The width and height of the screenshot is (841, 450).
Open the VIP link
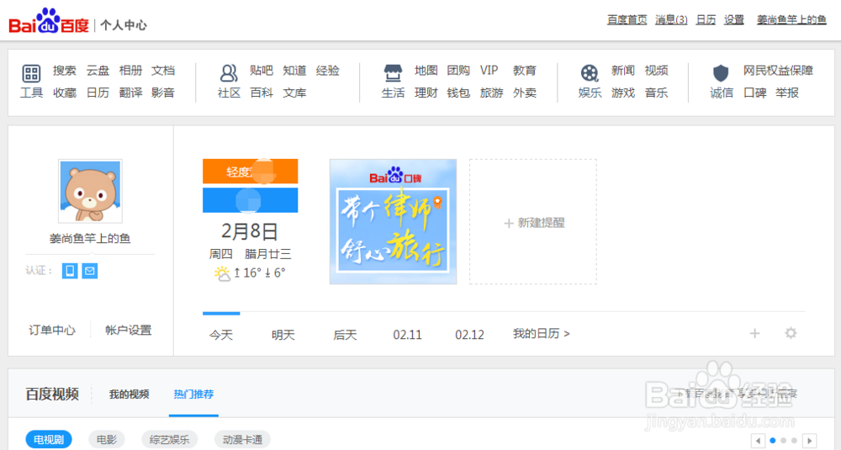pyautogui.click(x=489, y=71)
